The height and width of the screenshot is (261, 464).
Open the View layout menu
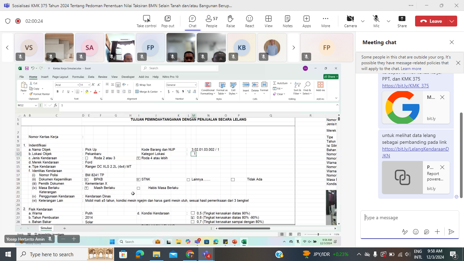(268, 21)
